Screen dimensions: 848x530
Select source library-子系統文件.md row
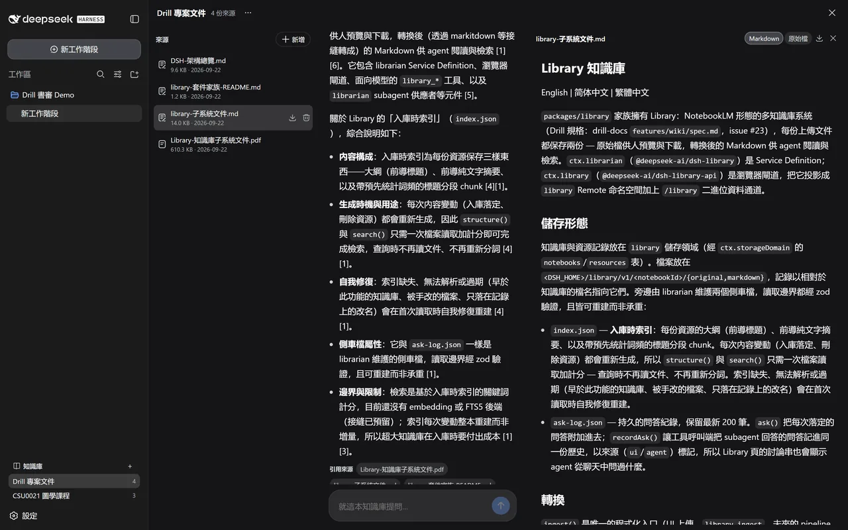pyautogui.click(x=233, y=118)
